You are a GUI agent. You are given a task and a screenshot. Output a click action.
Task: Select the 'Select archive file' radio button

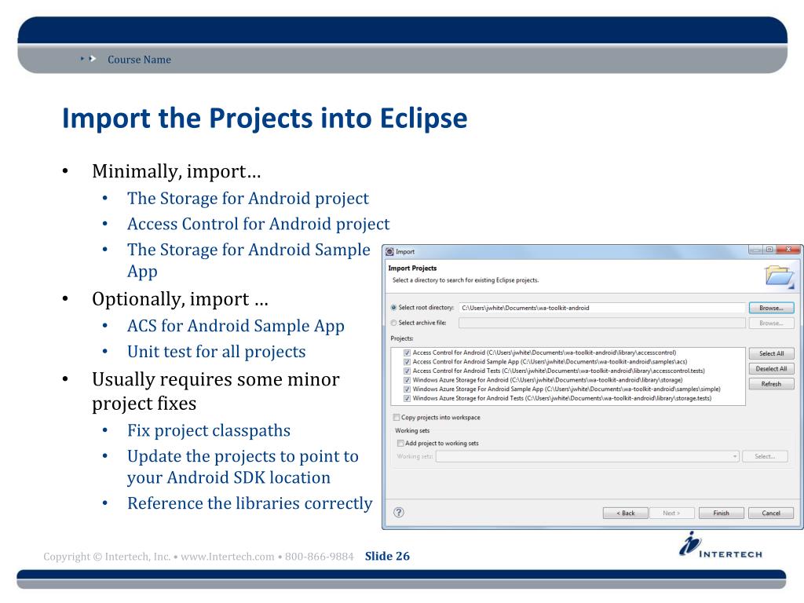point(394,323)
